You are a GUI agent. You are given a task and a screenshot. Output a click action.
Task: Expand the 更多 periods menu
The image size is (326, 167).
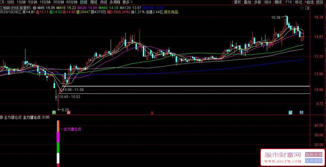pos(127,2)
